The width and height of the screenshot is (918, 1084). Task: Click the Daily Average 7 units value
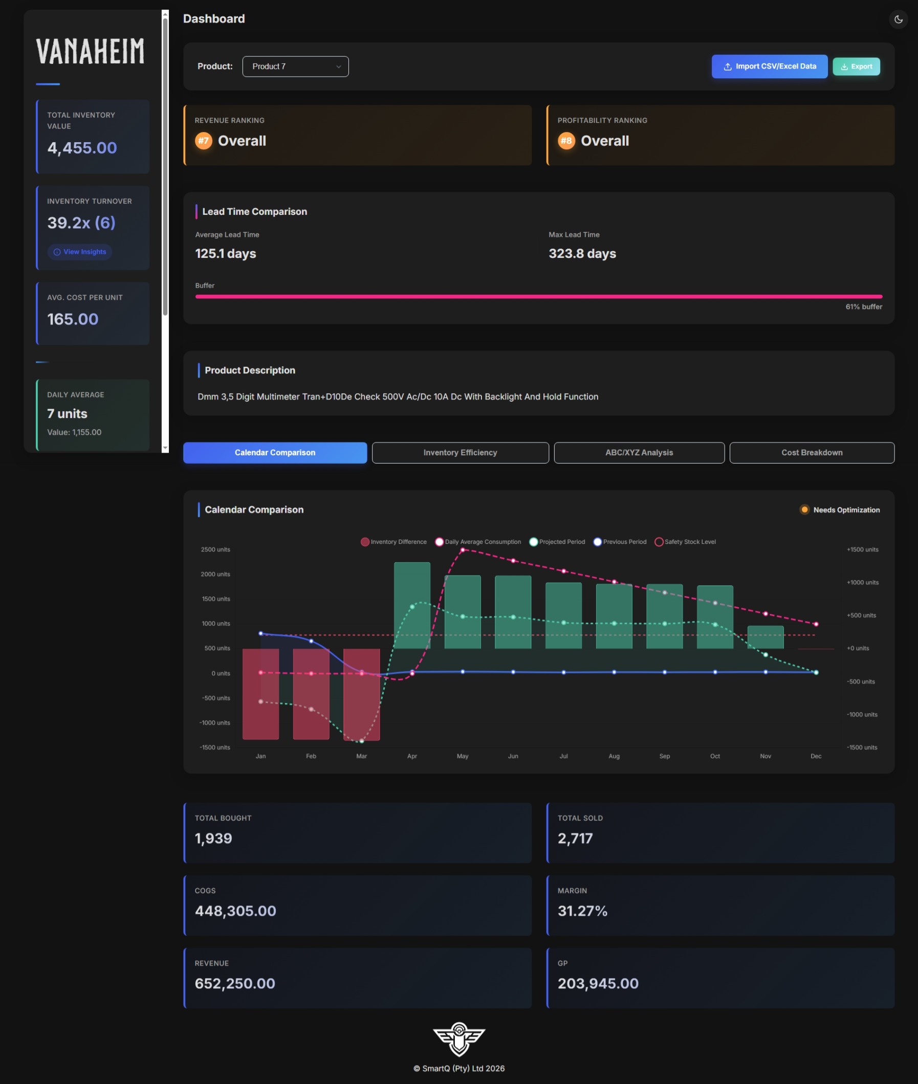point(67,413)
